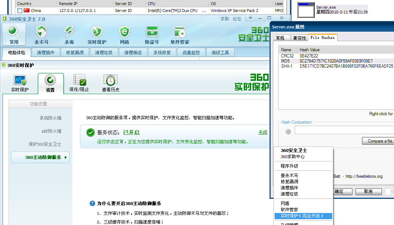Image resolution: width=394 pixels, height=225 pixels.
Task: Switch to the 高级工具 tab
Action: click(220, 52)
